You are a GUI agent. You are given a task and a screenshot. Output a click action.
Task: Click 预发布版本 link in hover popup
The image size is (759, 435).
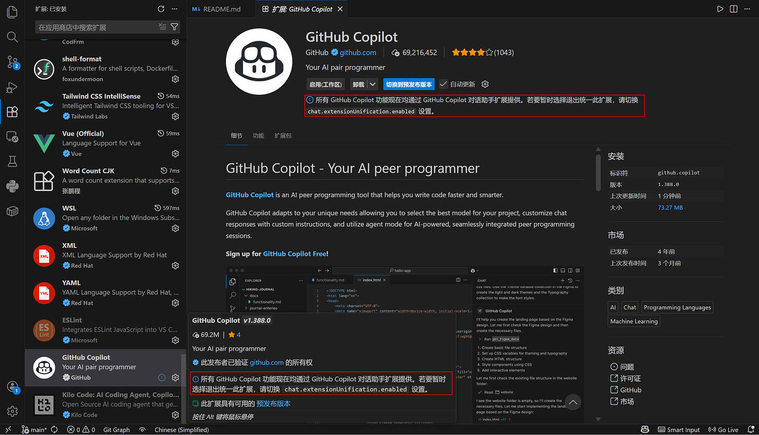click(x=273, y=403)
